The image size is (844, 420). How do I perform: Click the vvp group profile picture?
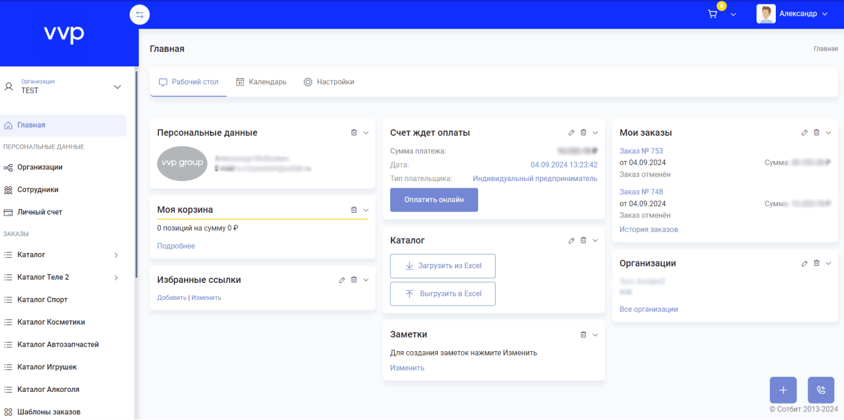pyautogui.click(x=182, y=163)
